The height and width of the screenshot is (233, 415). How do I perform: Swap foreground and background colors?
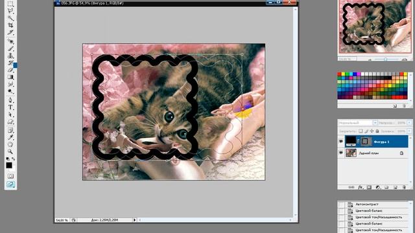click(x=13, y=159)
